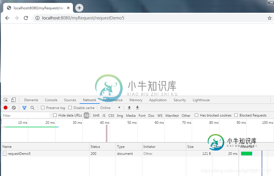Filter requests by CSS
This screenshot has width=274, height=176.
click(111, 115)
